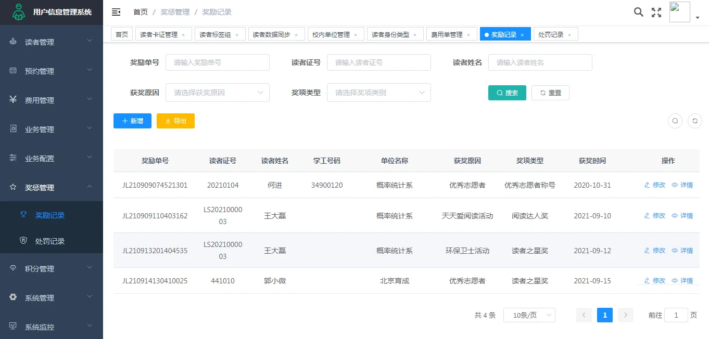Click the 导出 button

click(175, 121)
